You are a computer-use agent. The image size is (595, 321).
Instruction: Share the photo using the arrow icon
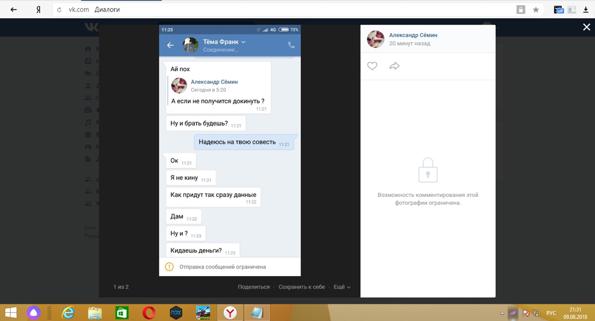(394, 66)
